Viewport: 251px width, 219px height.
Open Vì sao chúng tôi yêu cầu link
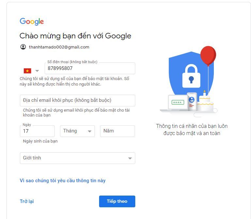click(63, 181)
